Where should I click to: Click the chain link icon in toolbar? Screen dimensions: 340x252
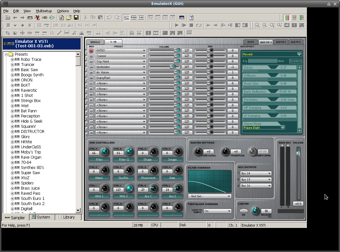45,17
